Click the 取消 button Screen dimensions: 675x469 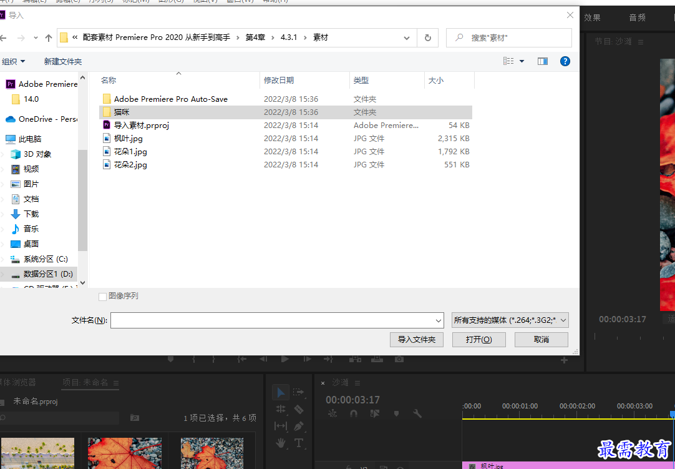[x=541, y=340]
